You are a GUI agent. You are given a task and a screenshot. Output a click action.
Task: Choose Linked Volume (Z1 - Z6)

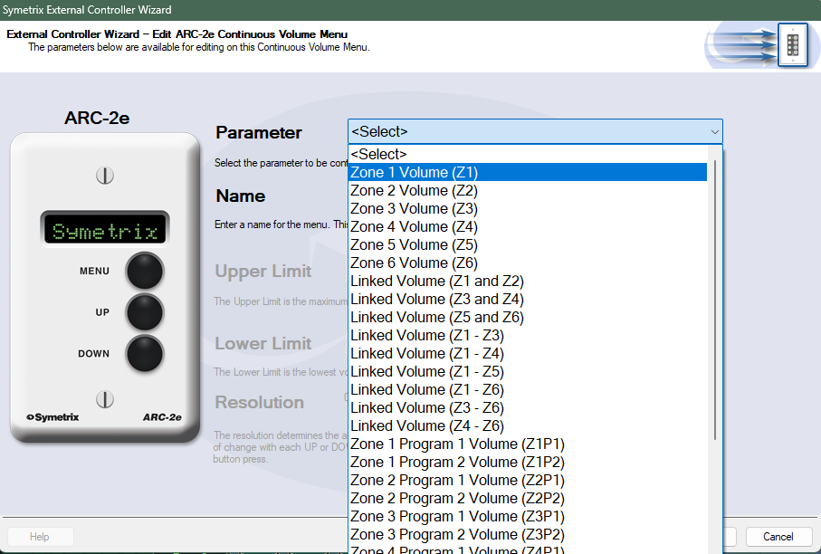(427, 389)
